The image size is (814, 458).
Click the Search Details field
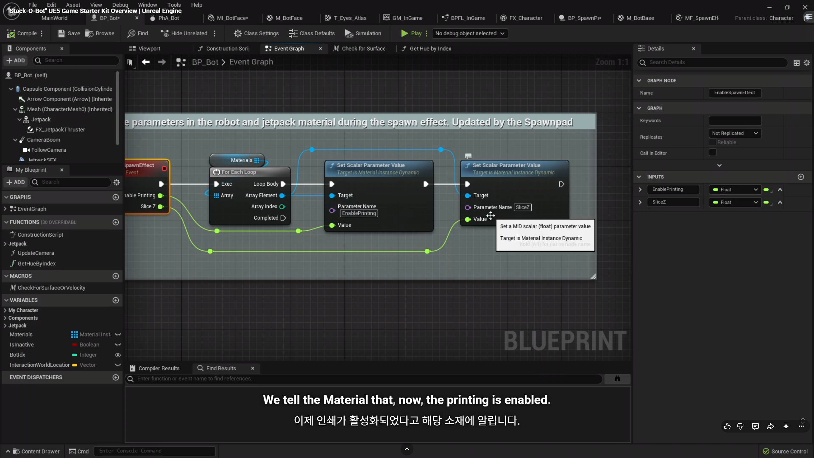click(712, 63)
